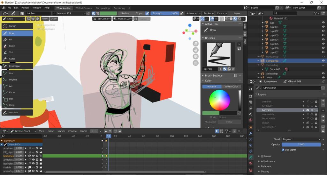This screenshot has height=175, width=327.
Task: Adjust the layer Opacity slider
Action: pos(301,144)
